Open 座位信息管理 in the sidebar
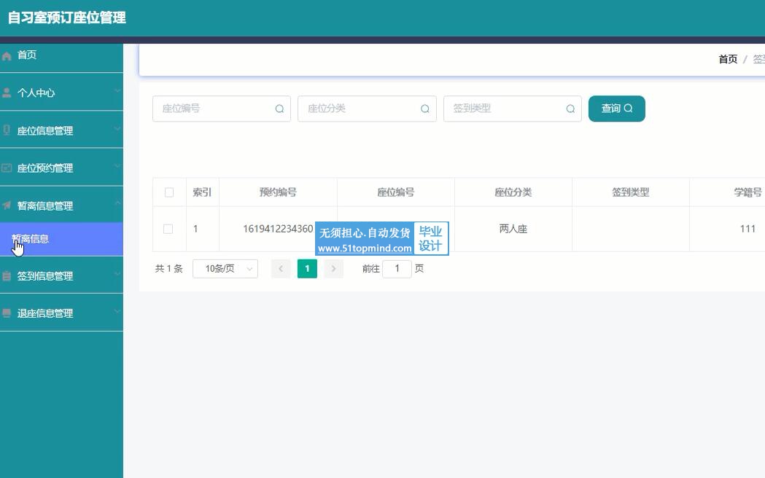 click(61, 130)
